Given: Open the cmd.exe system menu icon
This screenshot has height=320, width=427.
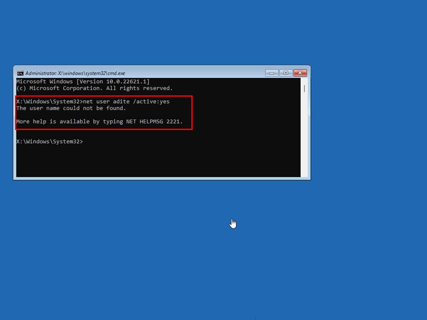Looking at the screenshot, I should click(x=20, y=73).
